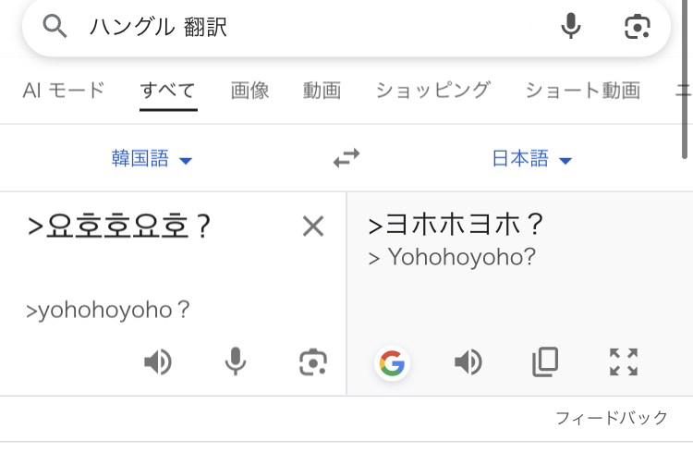Switch to the 画像 tab

(249, 91)
